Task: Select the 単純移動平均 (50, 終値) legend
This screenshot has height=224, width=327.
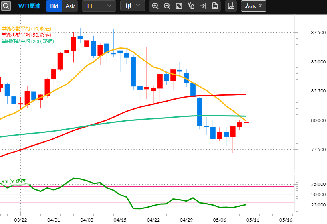Action: click(26, 35)
